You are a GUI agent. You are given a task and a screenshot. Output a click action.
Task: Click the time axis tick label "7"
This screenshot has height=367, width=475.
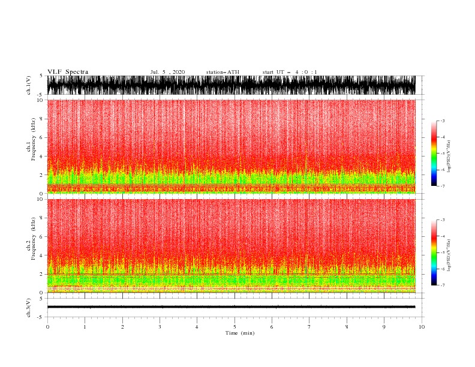(x=309, y=327)
